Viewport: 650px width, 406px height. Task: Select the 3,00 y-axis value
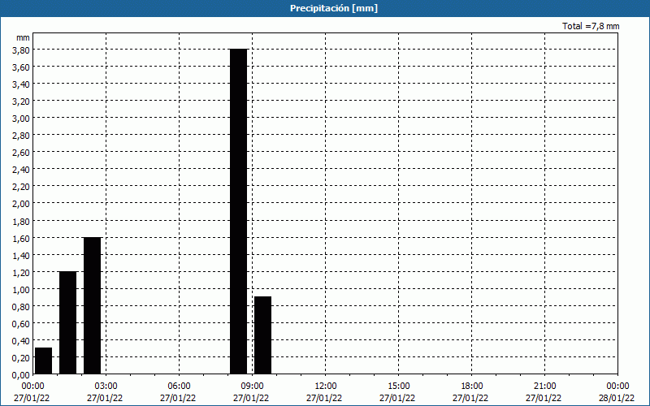[21, 119]
